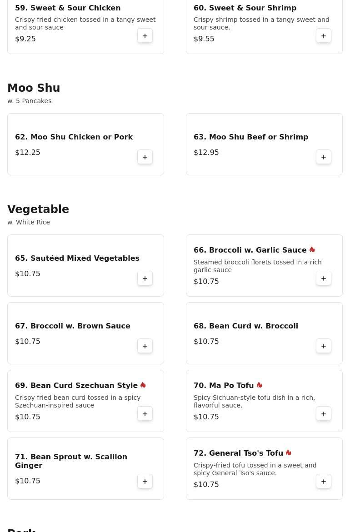
Task: Select the Vegetable section heading
Action: click(x=38, y=209)
